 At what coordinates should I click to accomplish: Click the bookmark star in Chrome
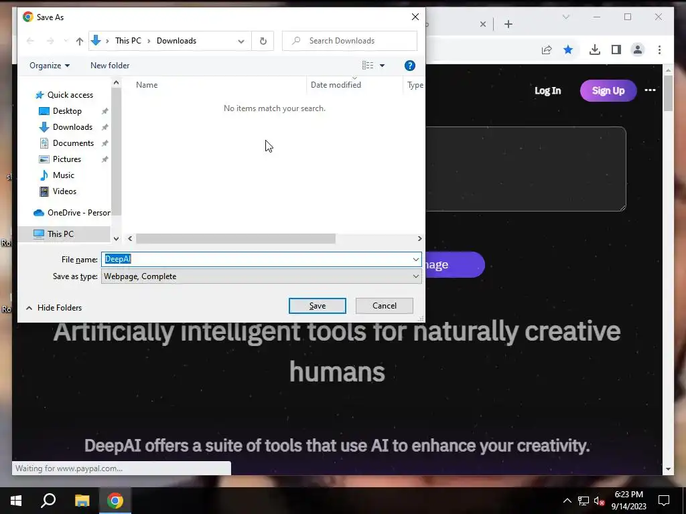(x=568, y=50)
